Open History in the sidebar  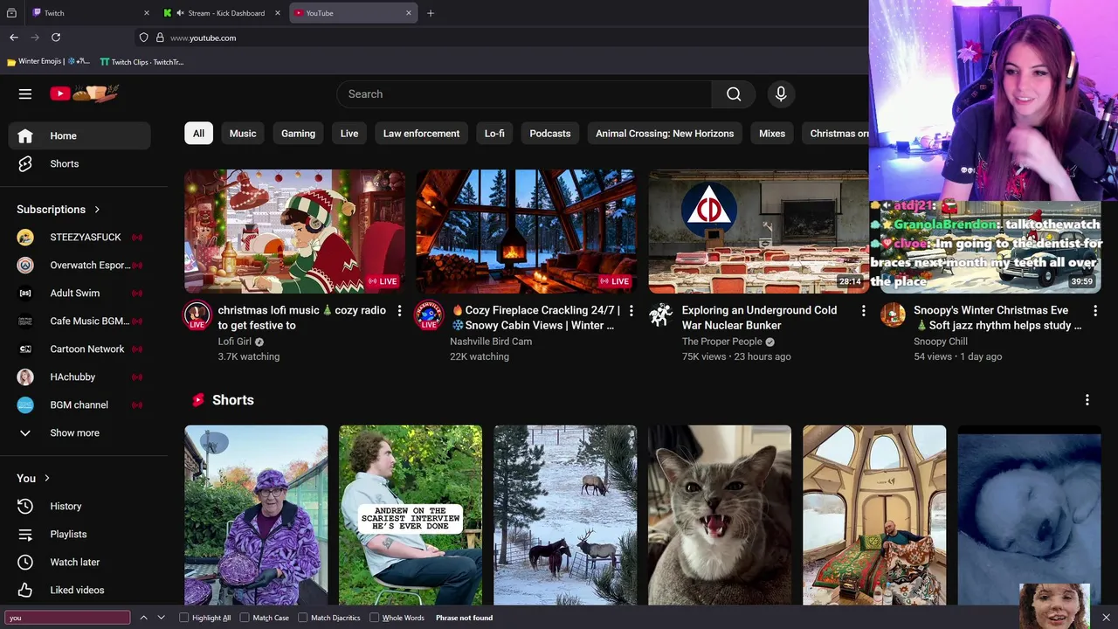point(80,507)
